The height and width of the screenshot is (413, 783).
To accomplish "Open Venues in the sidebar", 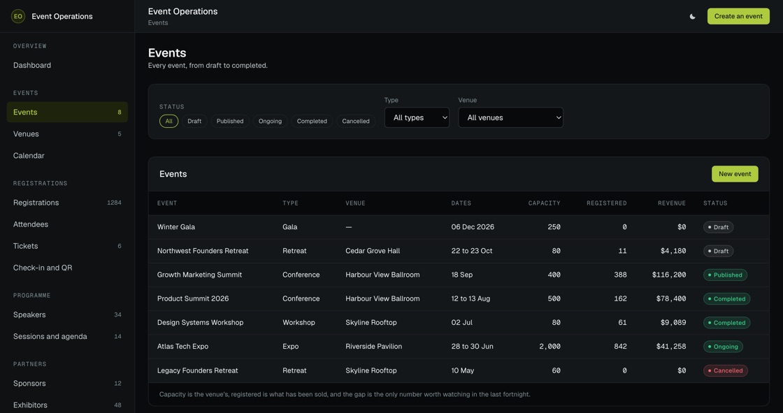I will (67, 134).
